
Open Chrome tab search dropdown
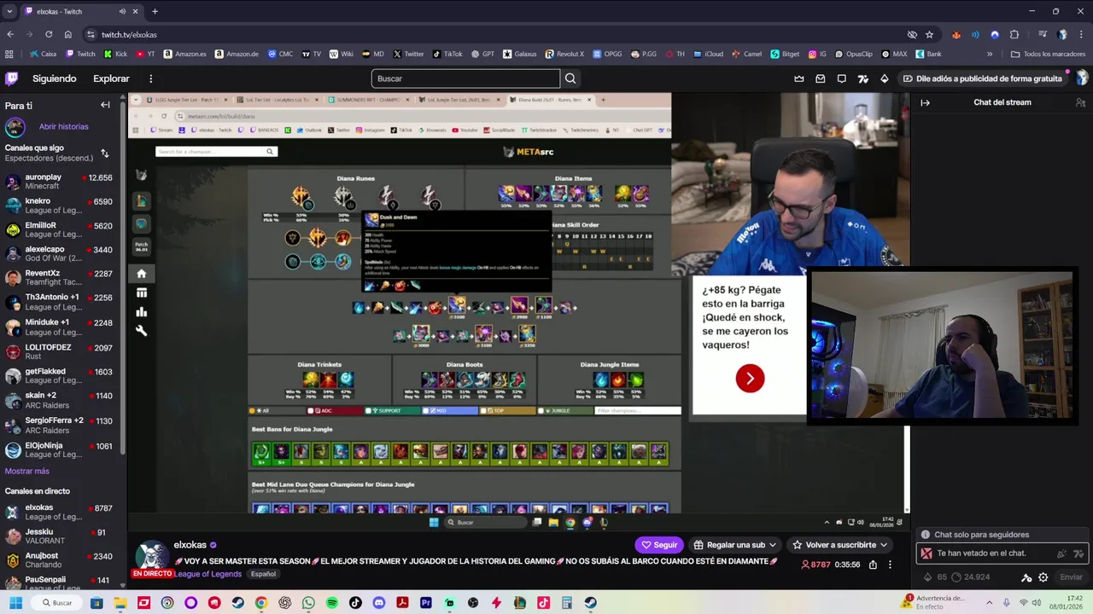pyautogui.click(x=9, y=11)
